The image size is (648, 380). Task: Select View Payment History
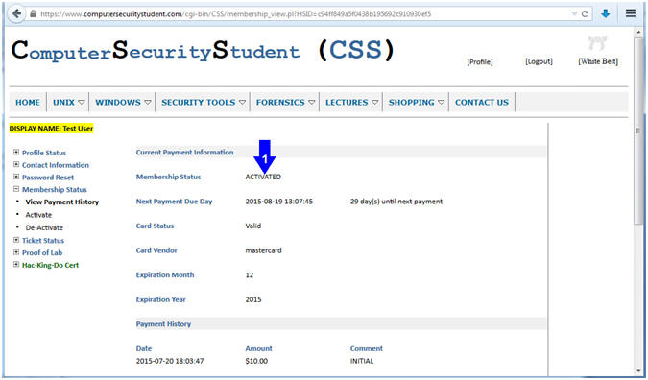point(62,202)
